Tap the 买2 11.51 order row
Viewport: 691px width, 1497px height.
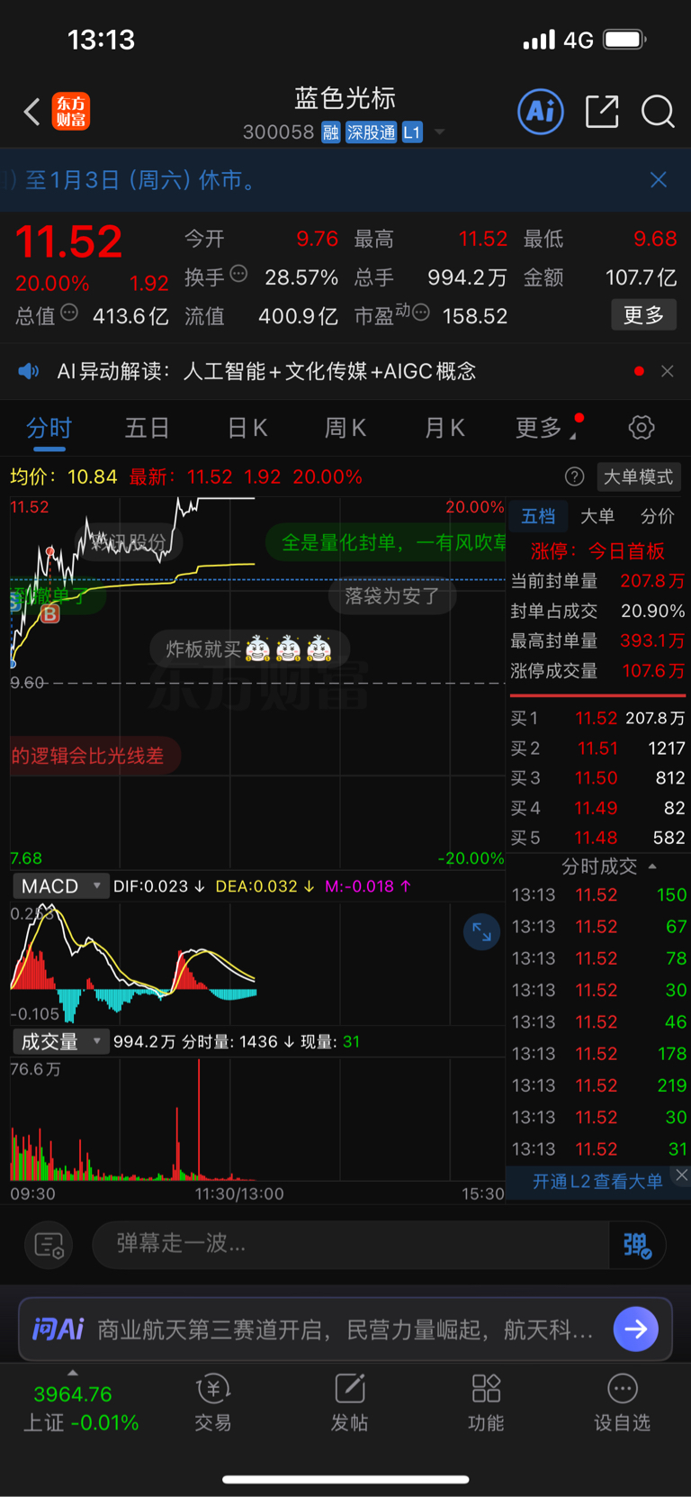pos(597,748)
